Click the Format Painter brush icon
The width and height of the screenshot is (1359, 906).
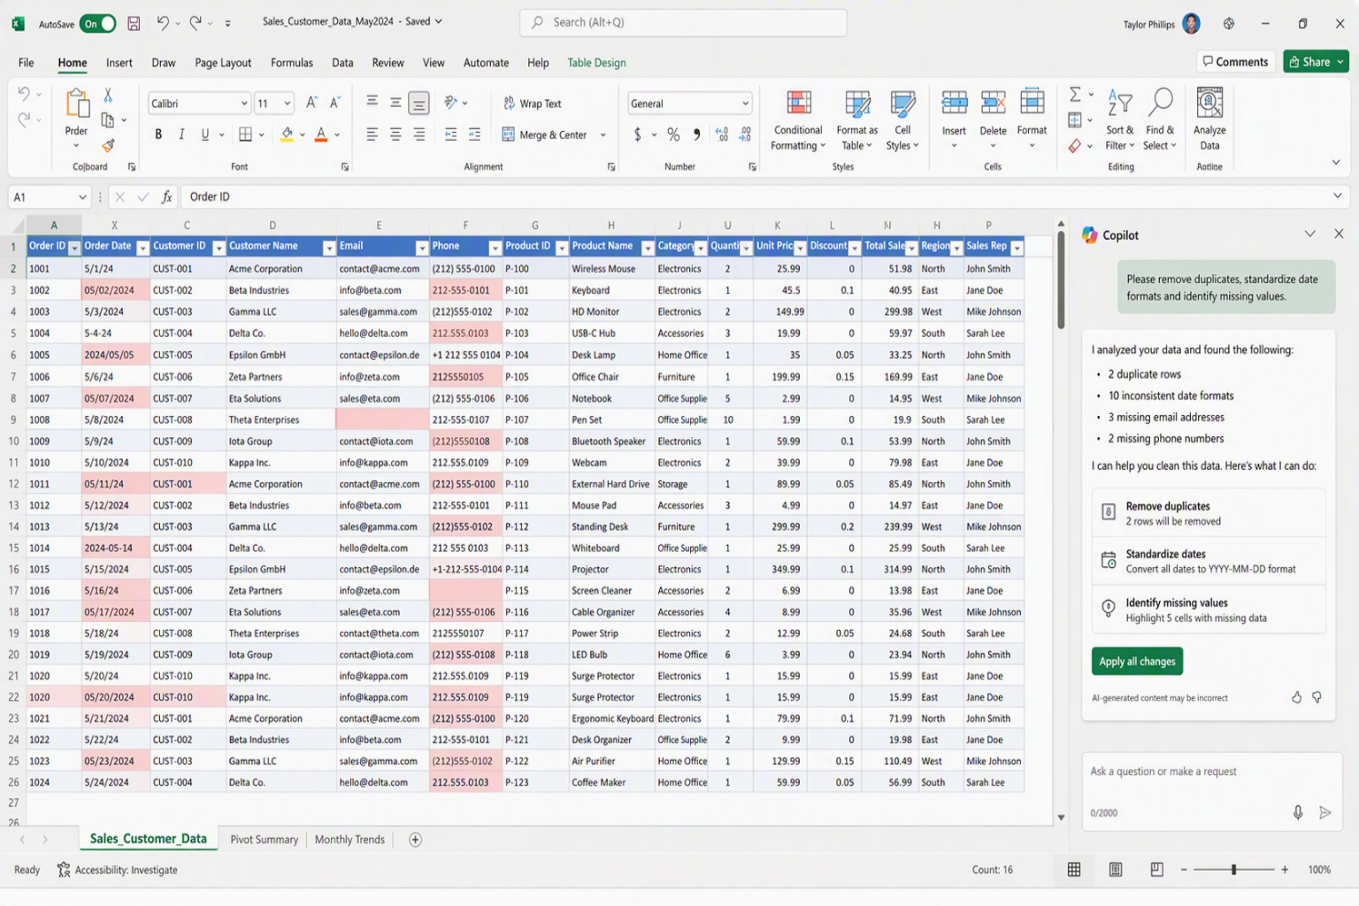tap(108, 145)
